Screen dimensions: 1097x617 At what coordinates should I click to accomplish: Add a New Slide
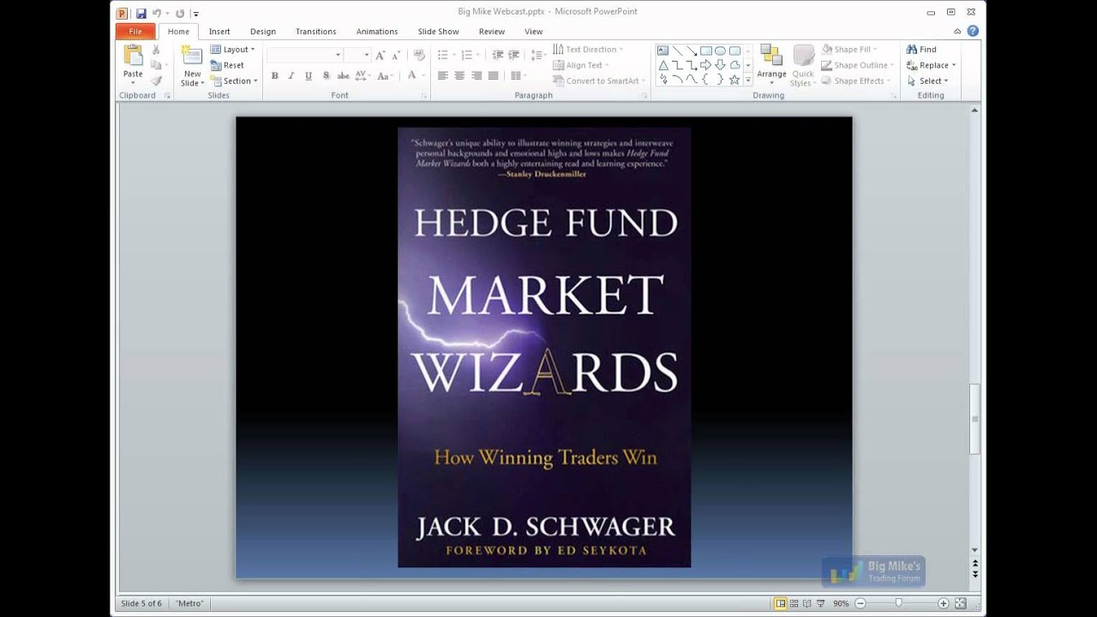[192, 66]
